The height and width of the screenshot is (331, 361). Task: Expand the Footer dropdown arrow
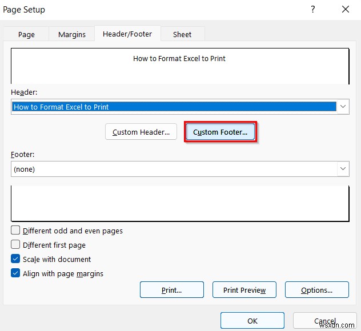pyautogui.click(x=343, y=169)
